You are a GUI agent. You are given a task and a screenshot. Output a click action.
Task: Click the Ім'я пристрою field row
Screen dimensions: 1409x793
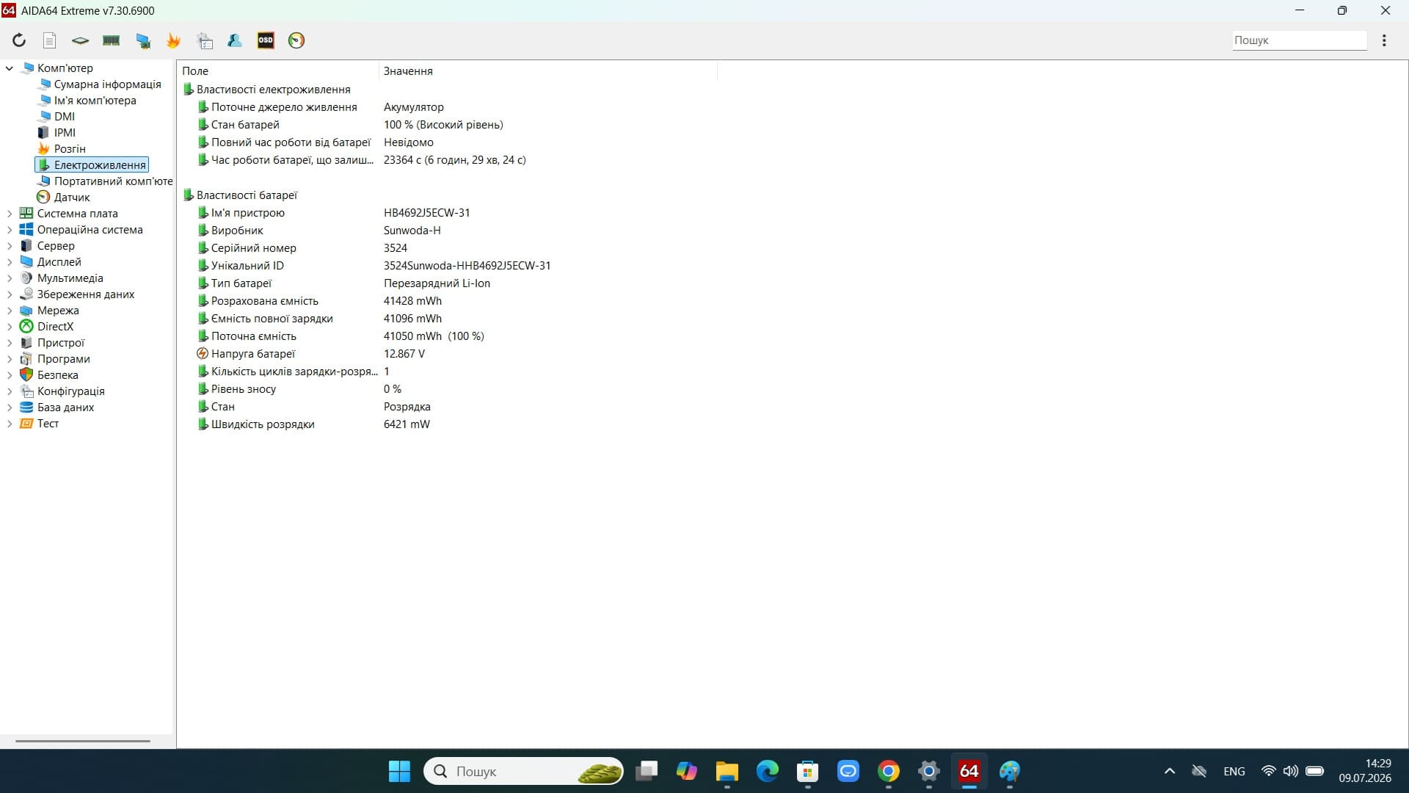tap(448, 213)
